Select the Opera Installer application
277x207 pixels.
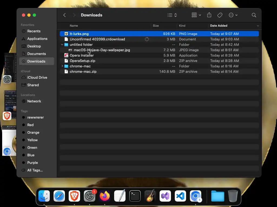tap(159, 56)
